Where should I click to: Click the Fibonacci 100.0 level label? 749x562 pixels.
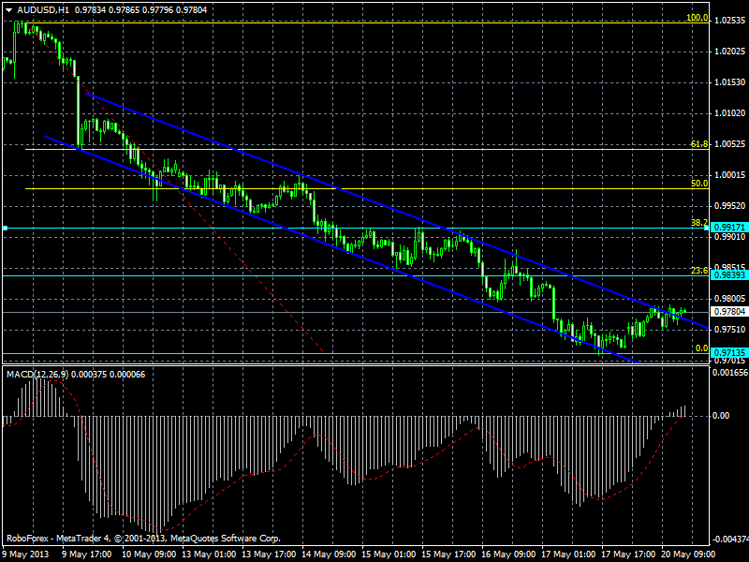pyautogui.click(x=697, y=18)
